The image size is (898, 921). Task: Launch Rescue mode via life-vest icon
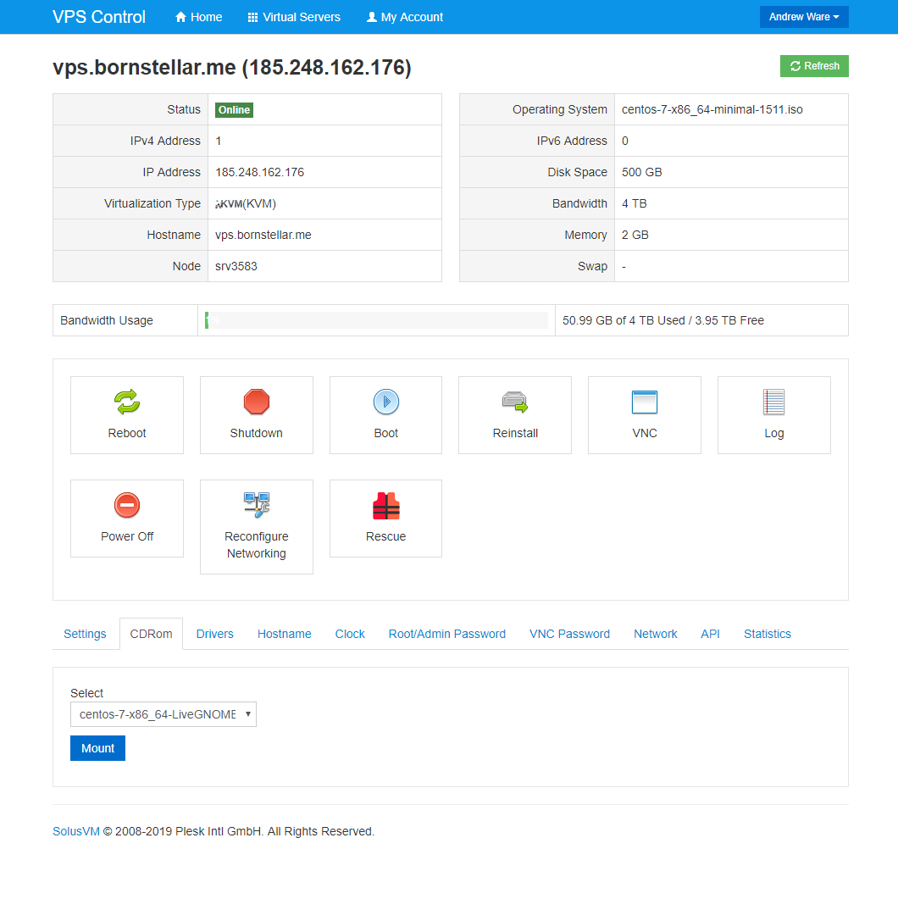[x=385, y=506]
